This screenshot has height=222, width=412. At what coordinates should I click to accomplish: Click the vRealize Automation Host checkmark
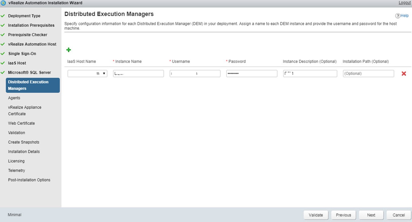pyautogui.click(x=3, y=44)
